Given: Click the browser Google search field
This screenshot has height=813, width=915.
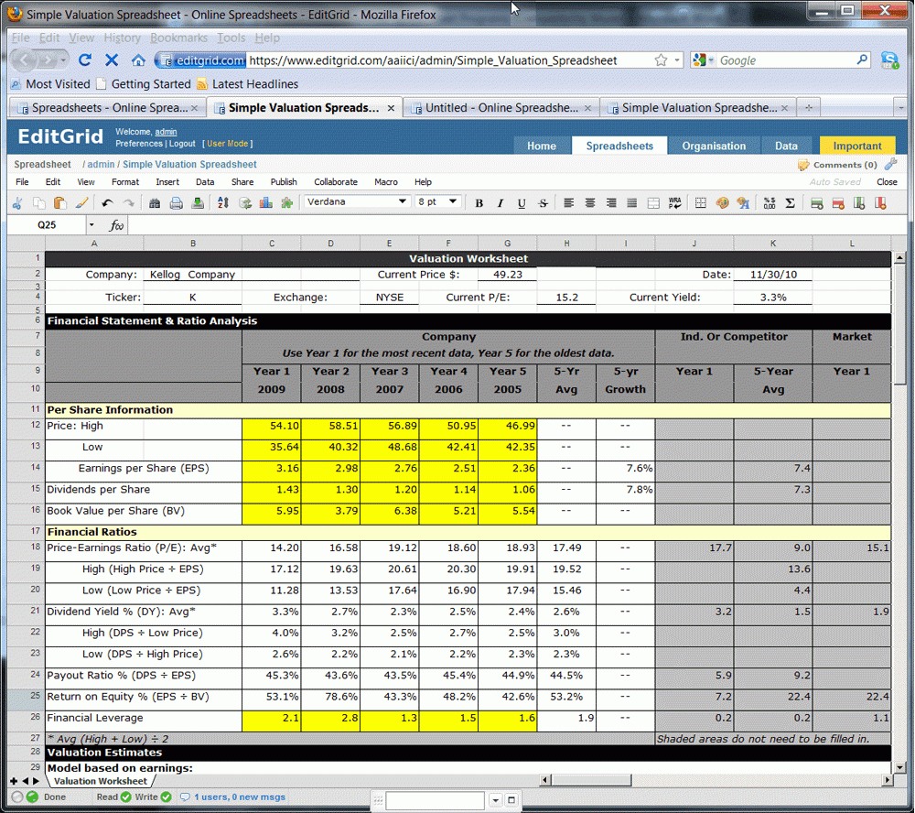Looking at the screenshot, I should click(x=784, y=60).
